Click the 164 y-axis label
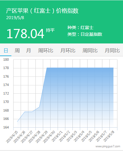This screenshot has height=151, width=123. (6, 127)
